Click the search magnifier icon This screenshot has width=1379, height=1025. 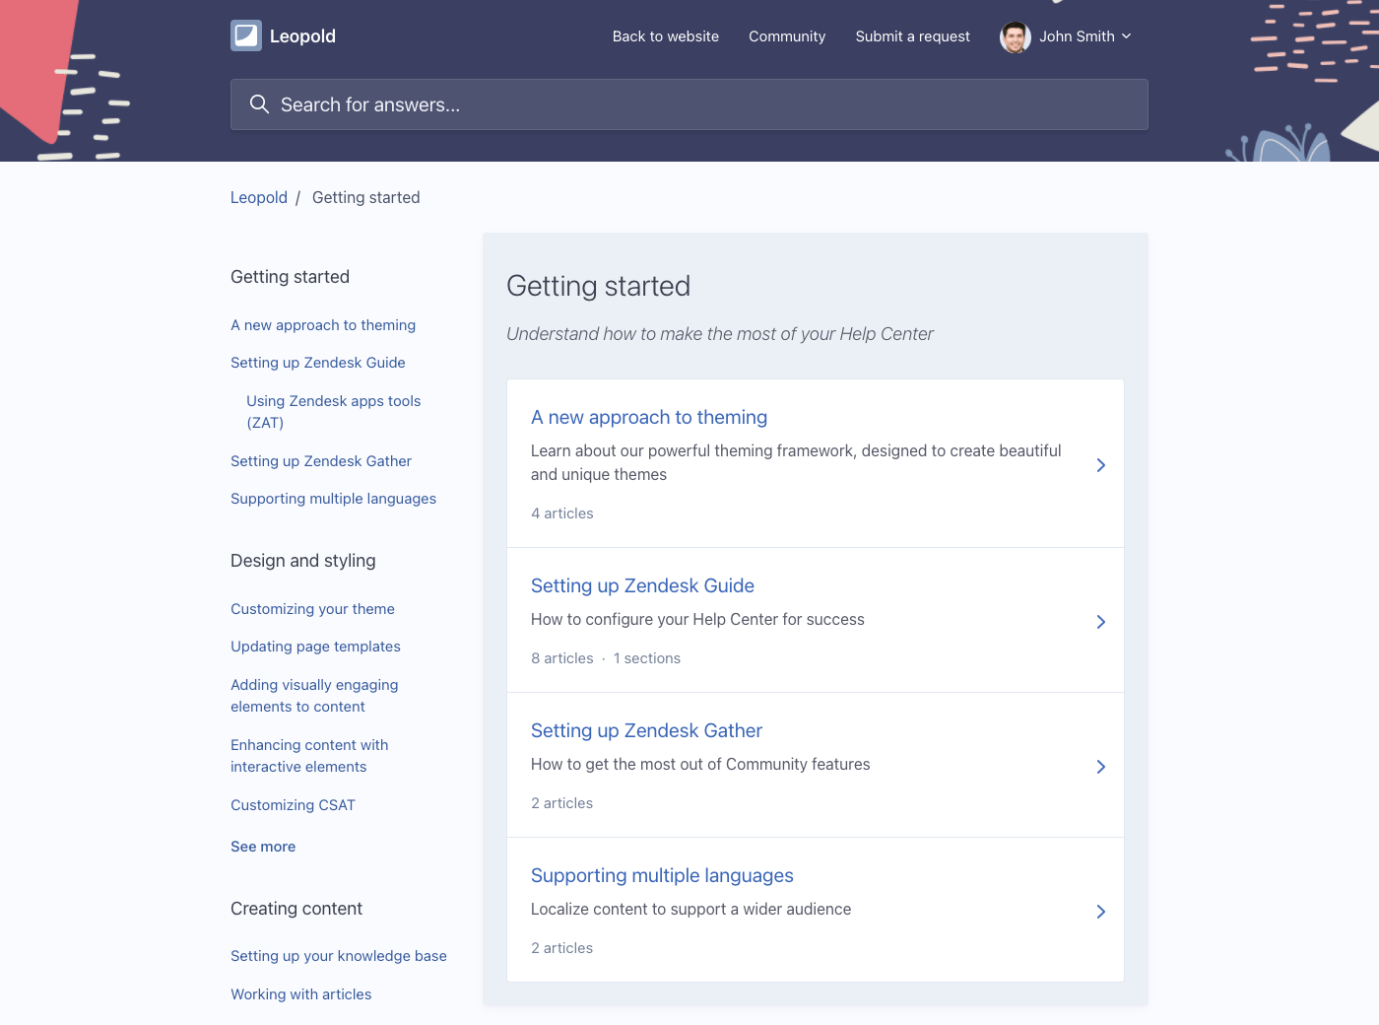point(259,104)
